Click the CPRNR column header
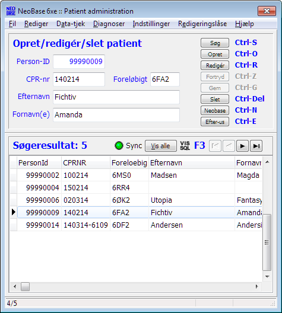Viewport: 282px width, 313px height. pos(85,162)
